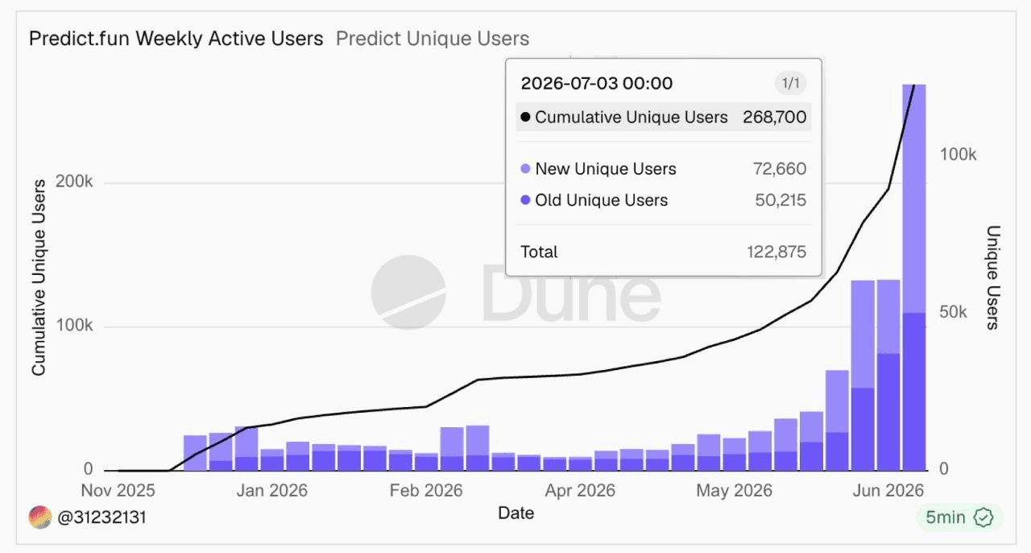Click the author avatar icon beside @31232131
This screenshot has width=1031, height=553.
click(39, 518)
